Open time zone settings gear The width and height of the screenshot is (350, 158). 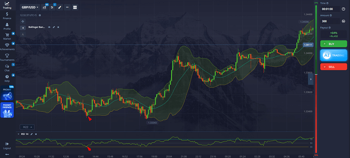[40, 15]
